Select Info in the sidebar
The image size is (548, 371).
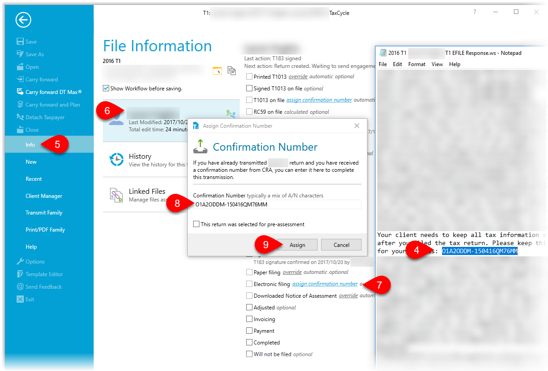(49, 144)
